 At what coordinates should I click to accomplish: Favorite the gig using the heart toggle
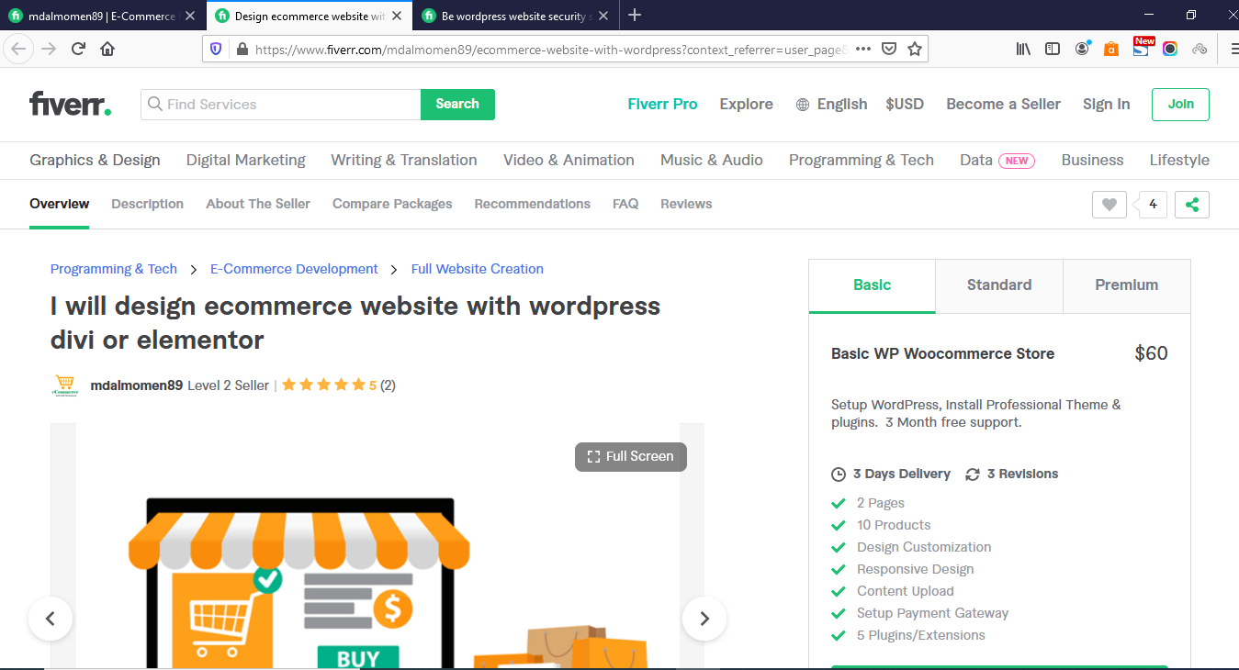point(1109,204)
